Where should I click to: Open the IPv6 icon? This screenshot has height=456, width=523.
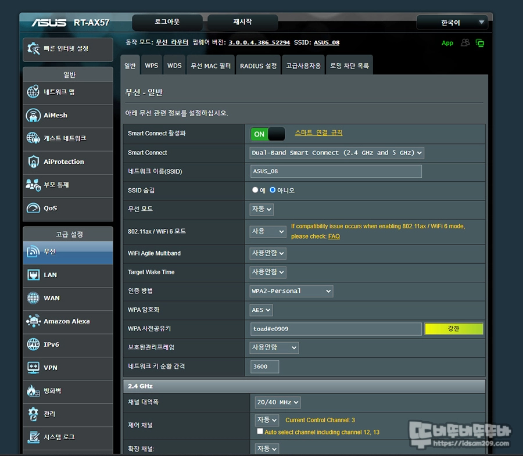coord(33,344)
